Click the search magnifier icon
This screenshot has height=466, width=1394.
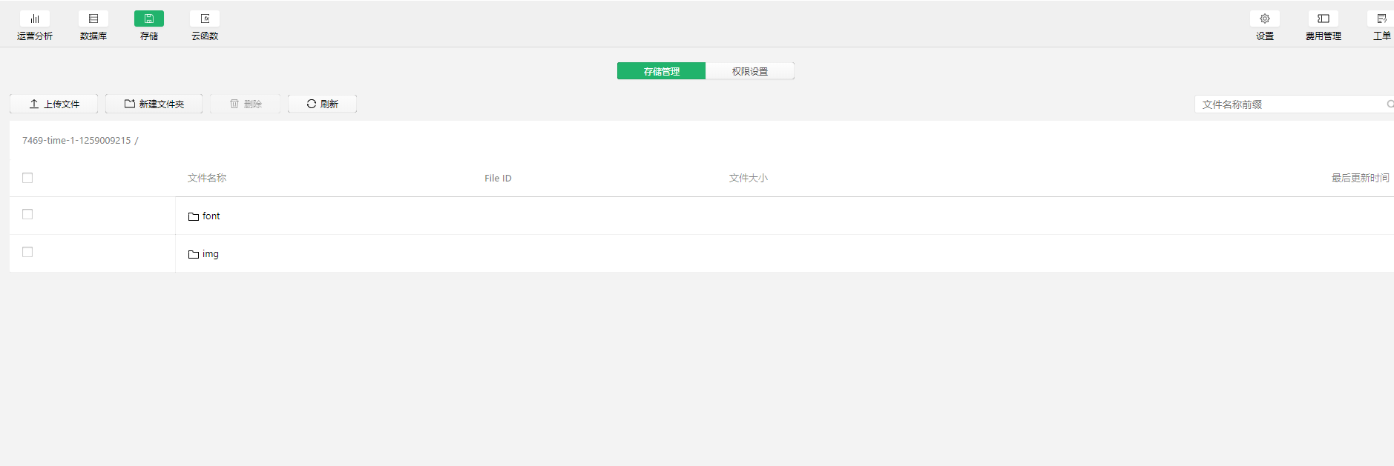1390,104
